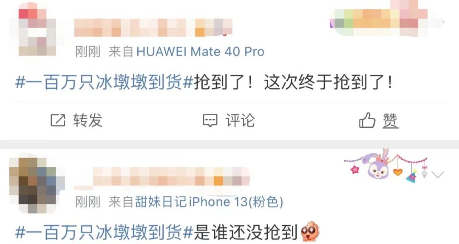This screenshot has height=244, width=459.
Task: Open the first post's hashtag 一百万只冰墩墩到货
Action: point(104,82)
